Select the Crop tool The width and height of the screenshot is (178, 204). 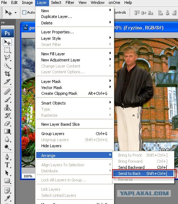7,74
